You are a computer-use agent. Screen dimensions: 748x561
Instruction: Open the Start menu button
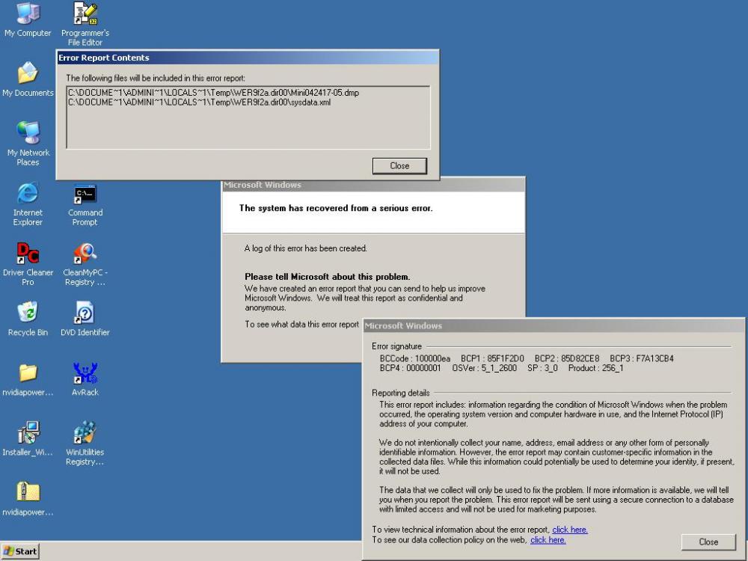(20, 551)
